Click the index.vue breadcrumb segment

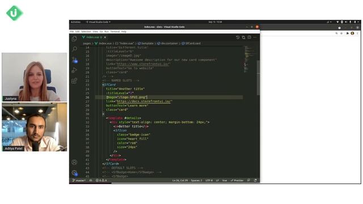click(103, 43)
